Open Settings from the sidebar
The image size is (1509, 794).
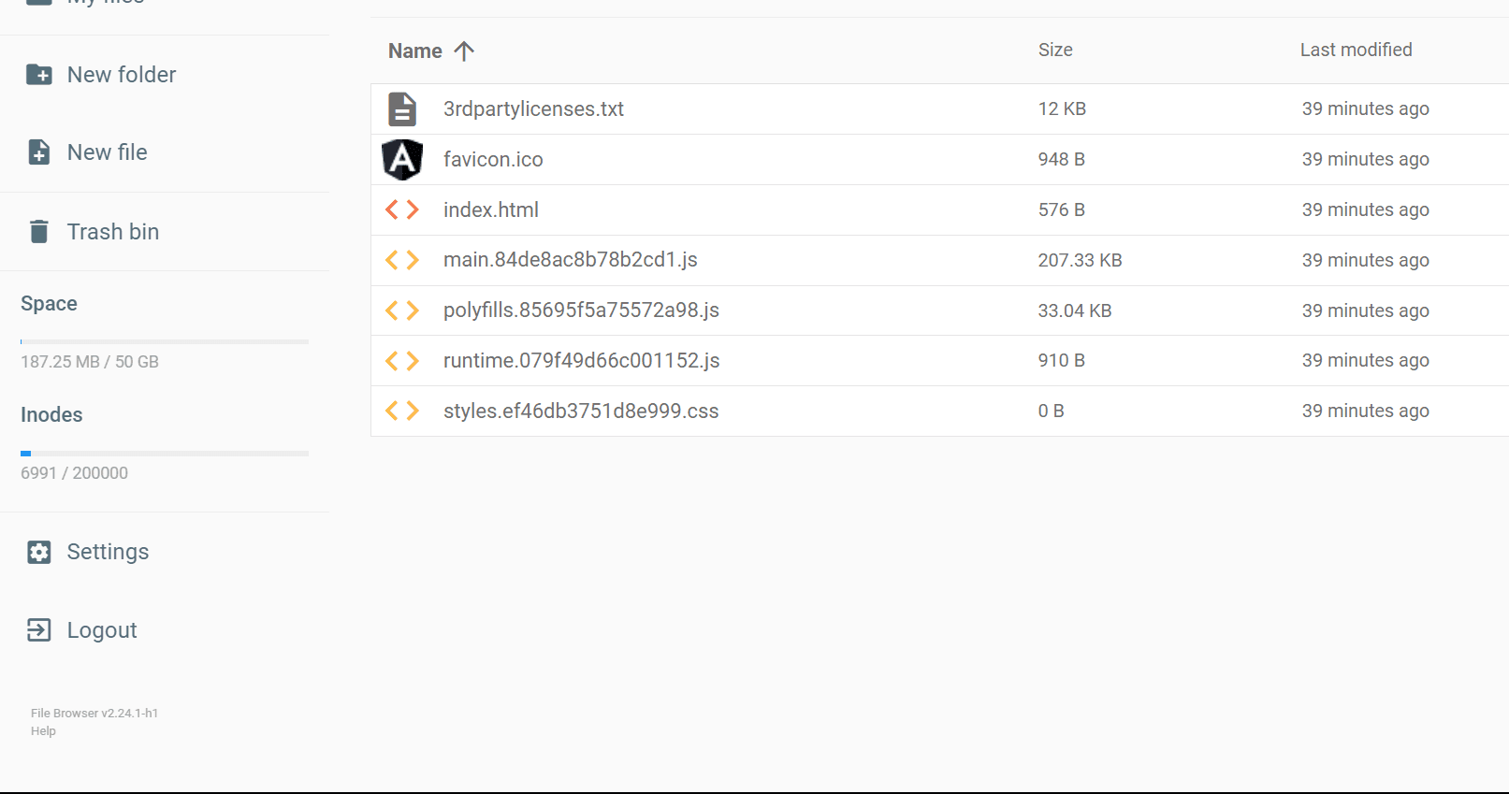pos(108,552)
